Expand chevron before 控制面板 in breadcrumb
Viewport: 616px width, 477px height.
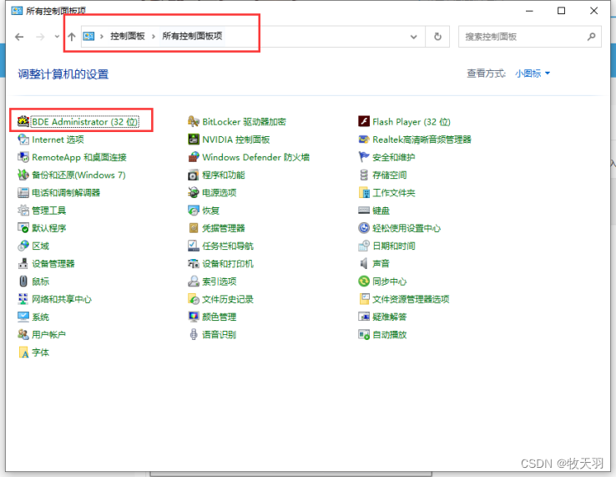click(x=102, y=37)
